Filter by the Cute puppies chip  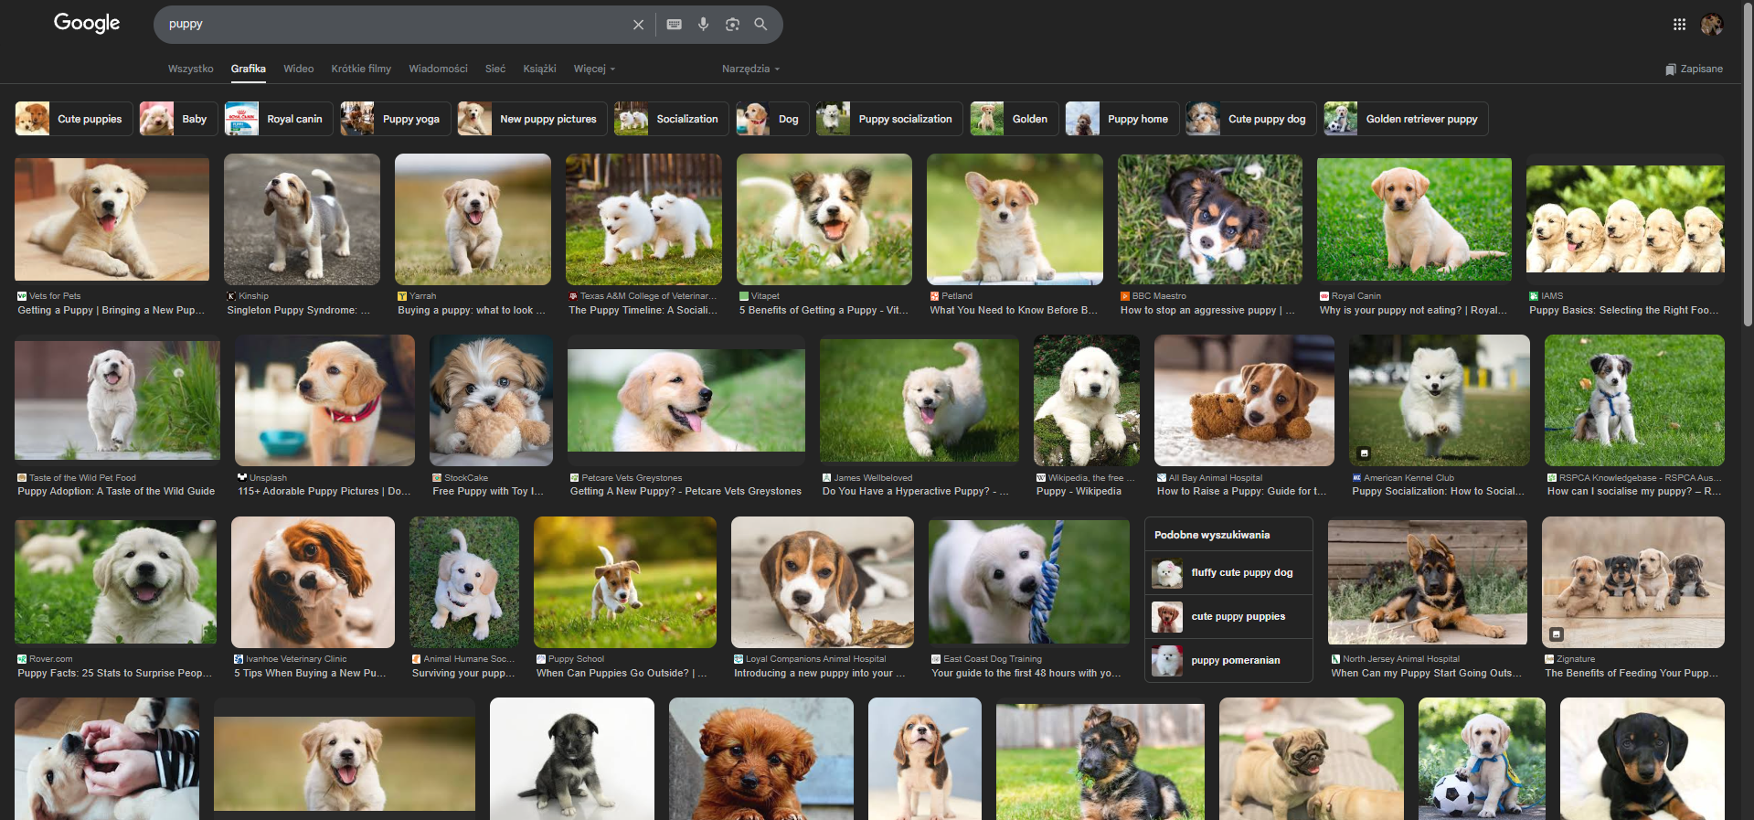click(x=74, y=119)
